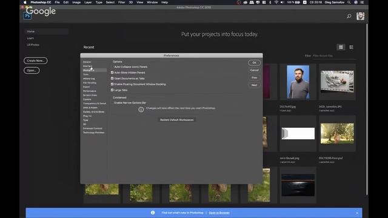Select Units & Rulers preferences
Screen dimensions: 388x218
90,108
